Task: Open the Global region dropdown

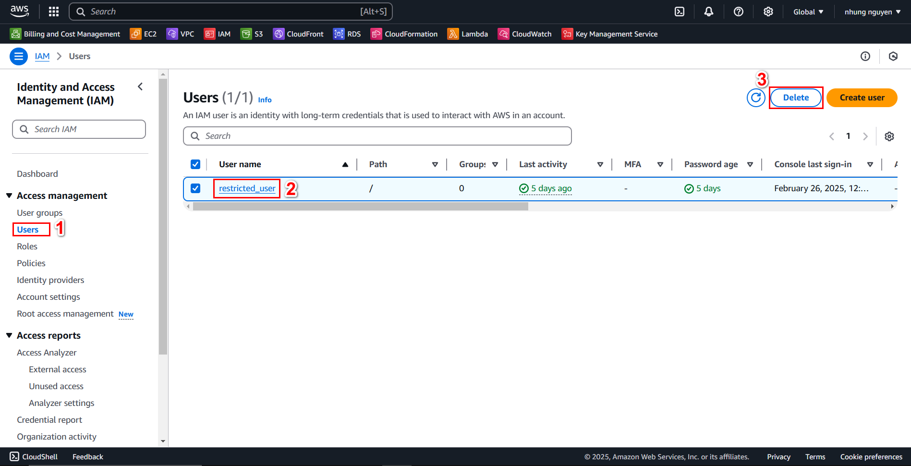Action: click(x=808, y=12)
